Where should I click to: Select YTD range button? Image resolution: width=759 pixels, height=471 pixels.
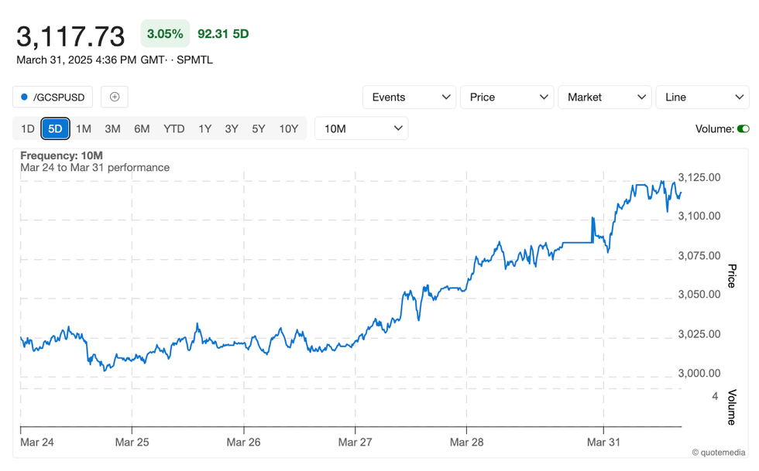[174, 129]
